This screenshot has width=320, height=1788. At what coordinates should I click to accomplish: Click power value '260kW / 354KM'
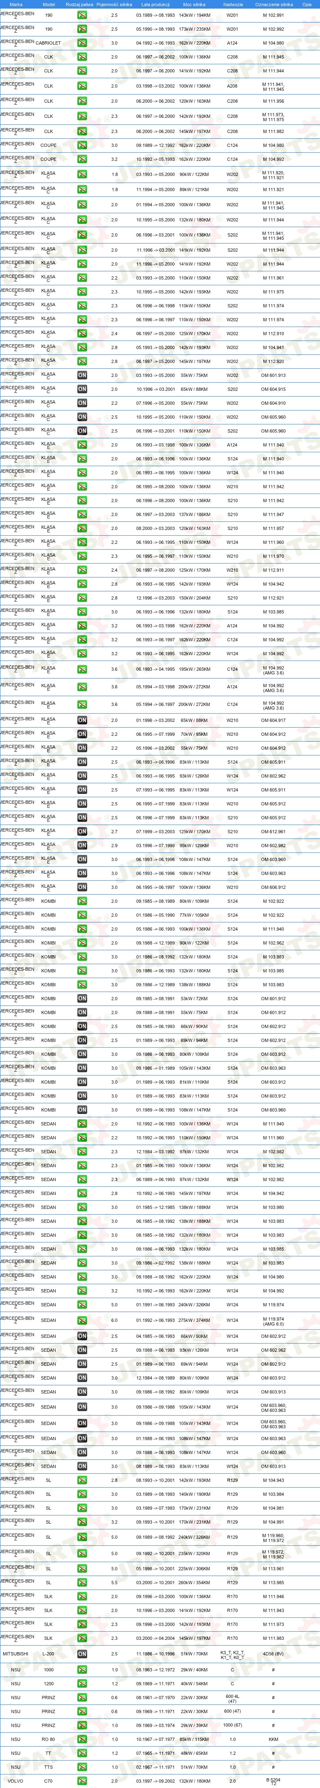[x=194, y=1583]
